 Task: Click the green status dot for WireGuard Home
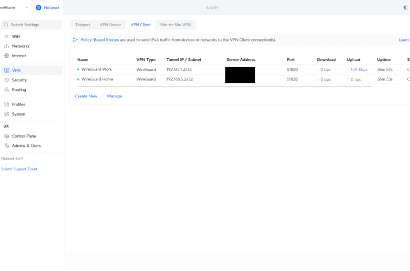[x=78, y=79]
